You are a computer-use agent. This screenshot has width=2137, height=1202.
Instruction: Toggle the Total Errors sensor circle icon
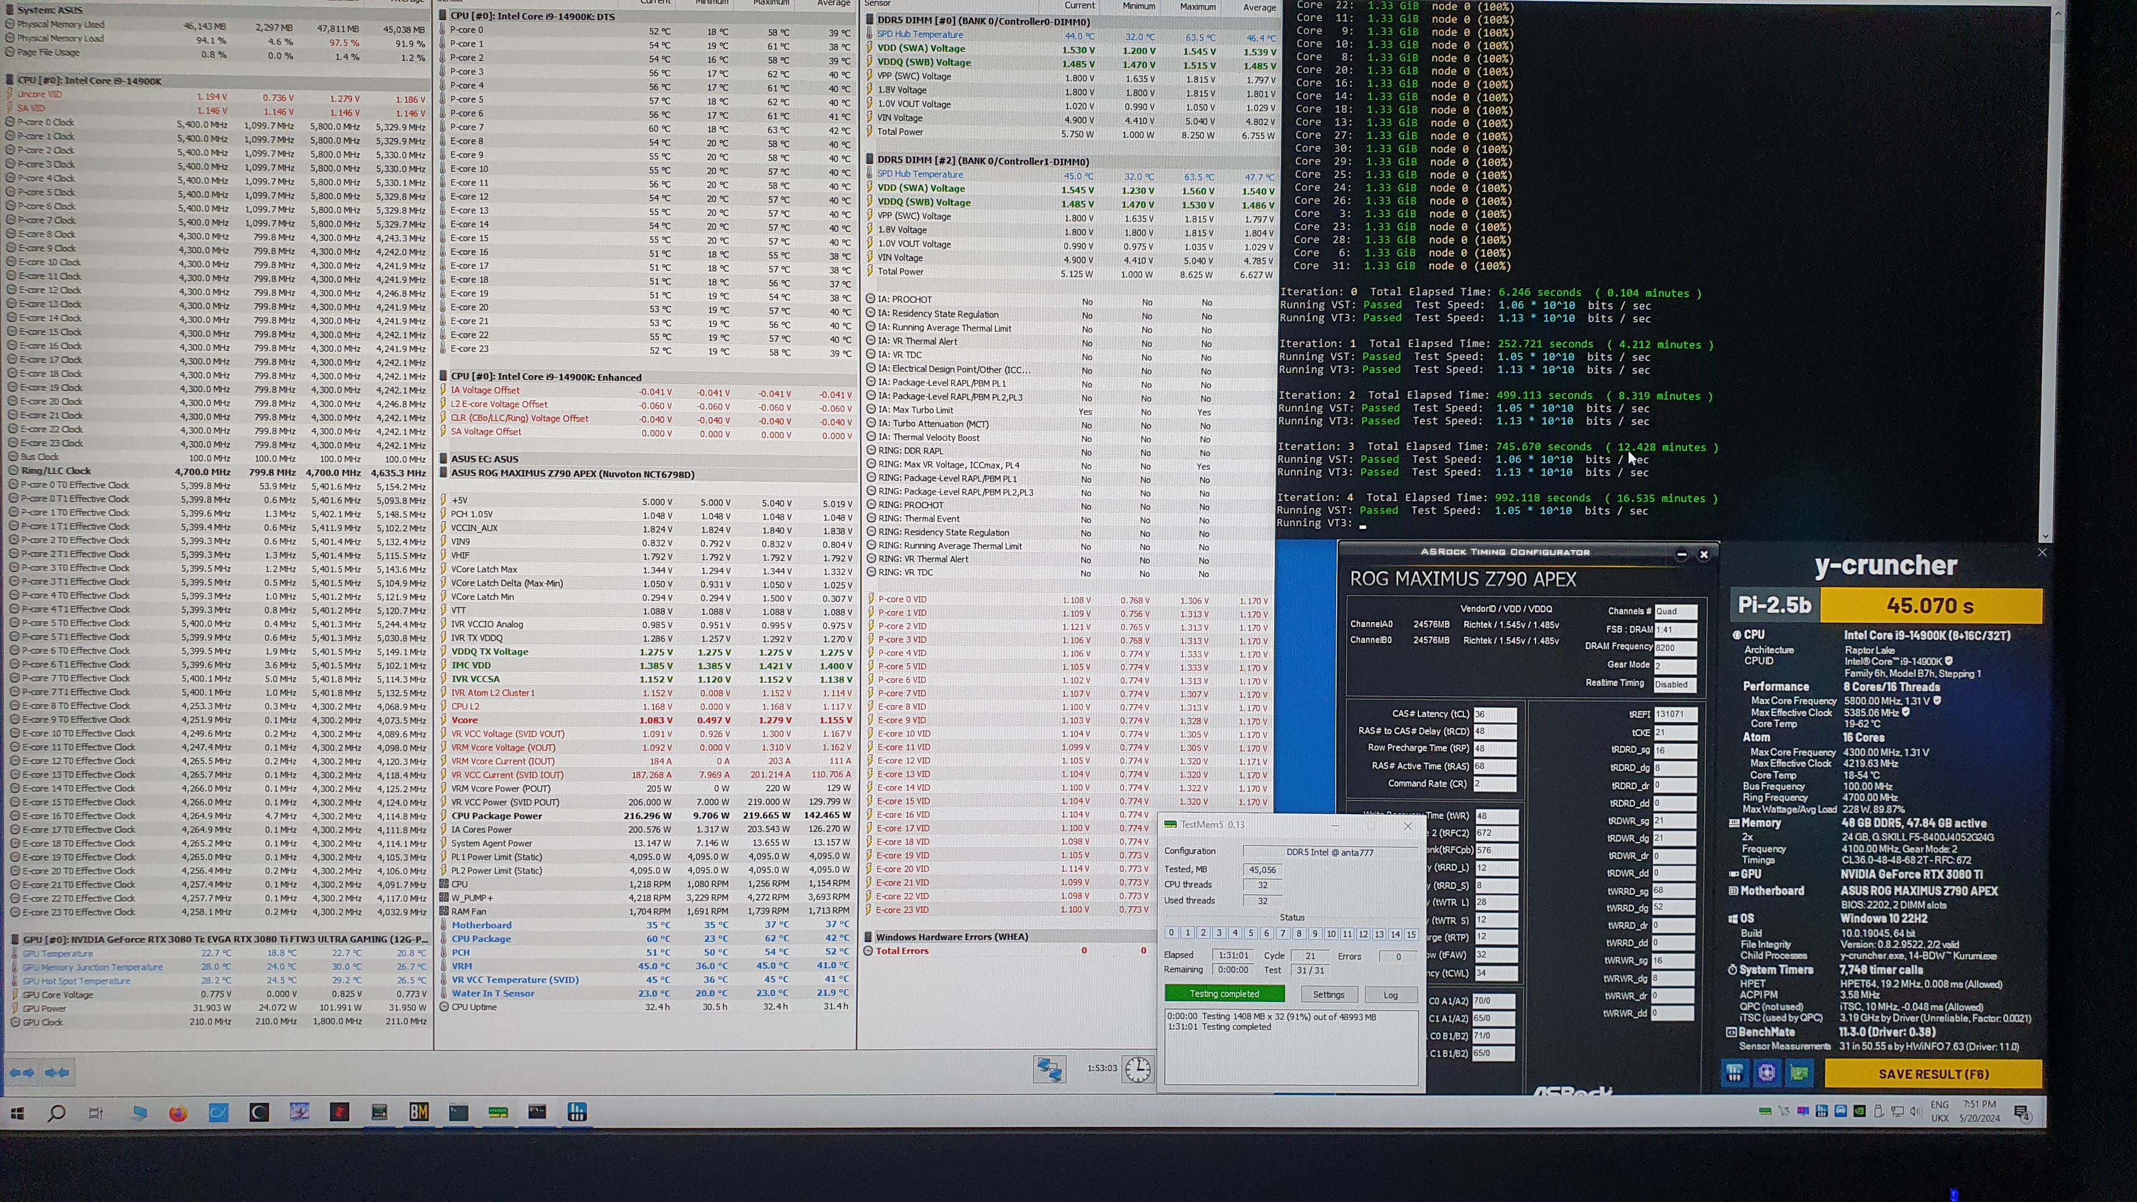tap(869, 951)
